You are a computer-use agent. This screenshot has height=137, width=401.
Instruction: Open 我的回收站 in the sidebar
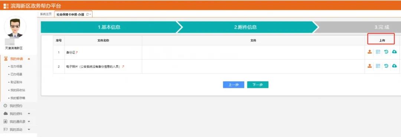18,90
